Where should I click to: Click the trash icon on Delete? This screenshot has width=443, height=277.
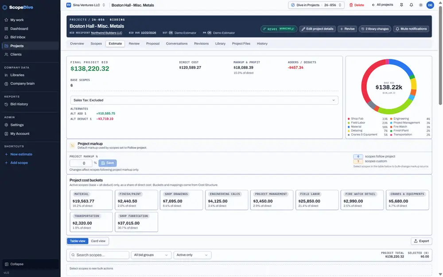coord(351,5)
